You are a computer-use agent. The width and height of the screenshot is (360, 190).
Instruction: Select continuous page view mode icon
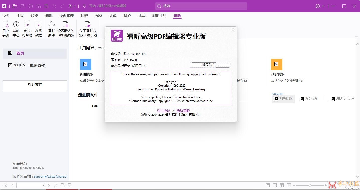(x=275, y=185)
